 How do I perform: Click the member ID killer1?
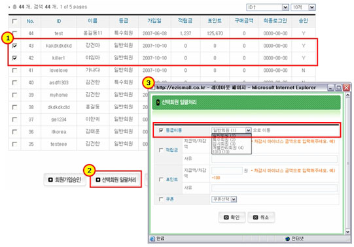coord(59,58)
